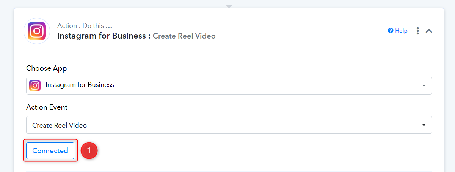Open the Help link
Screen dimensions: 455x172
coord(401,31)
